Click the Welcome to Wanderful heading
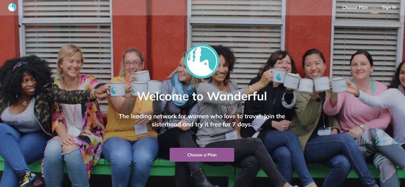Screen dimensions: 405x187 click(202, 96)
